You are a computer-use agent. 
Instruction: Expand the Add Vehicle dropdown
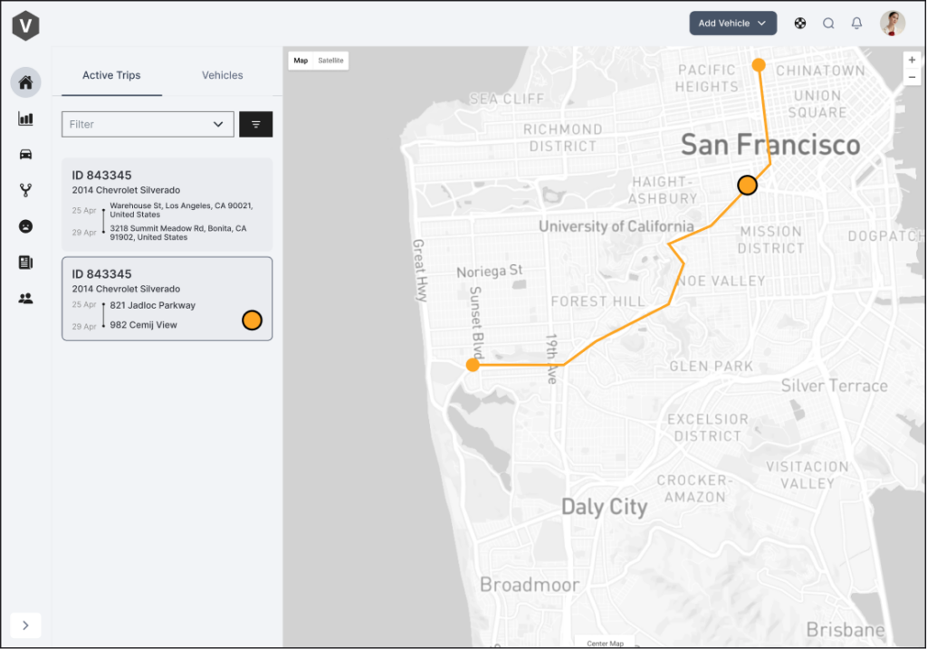pos(732,24)
